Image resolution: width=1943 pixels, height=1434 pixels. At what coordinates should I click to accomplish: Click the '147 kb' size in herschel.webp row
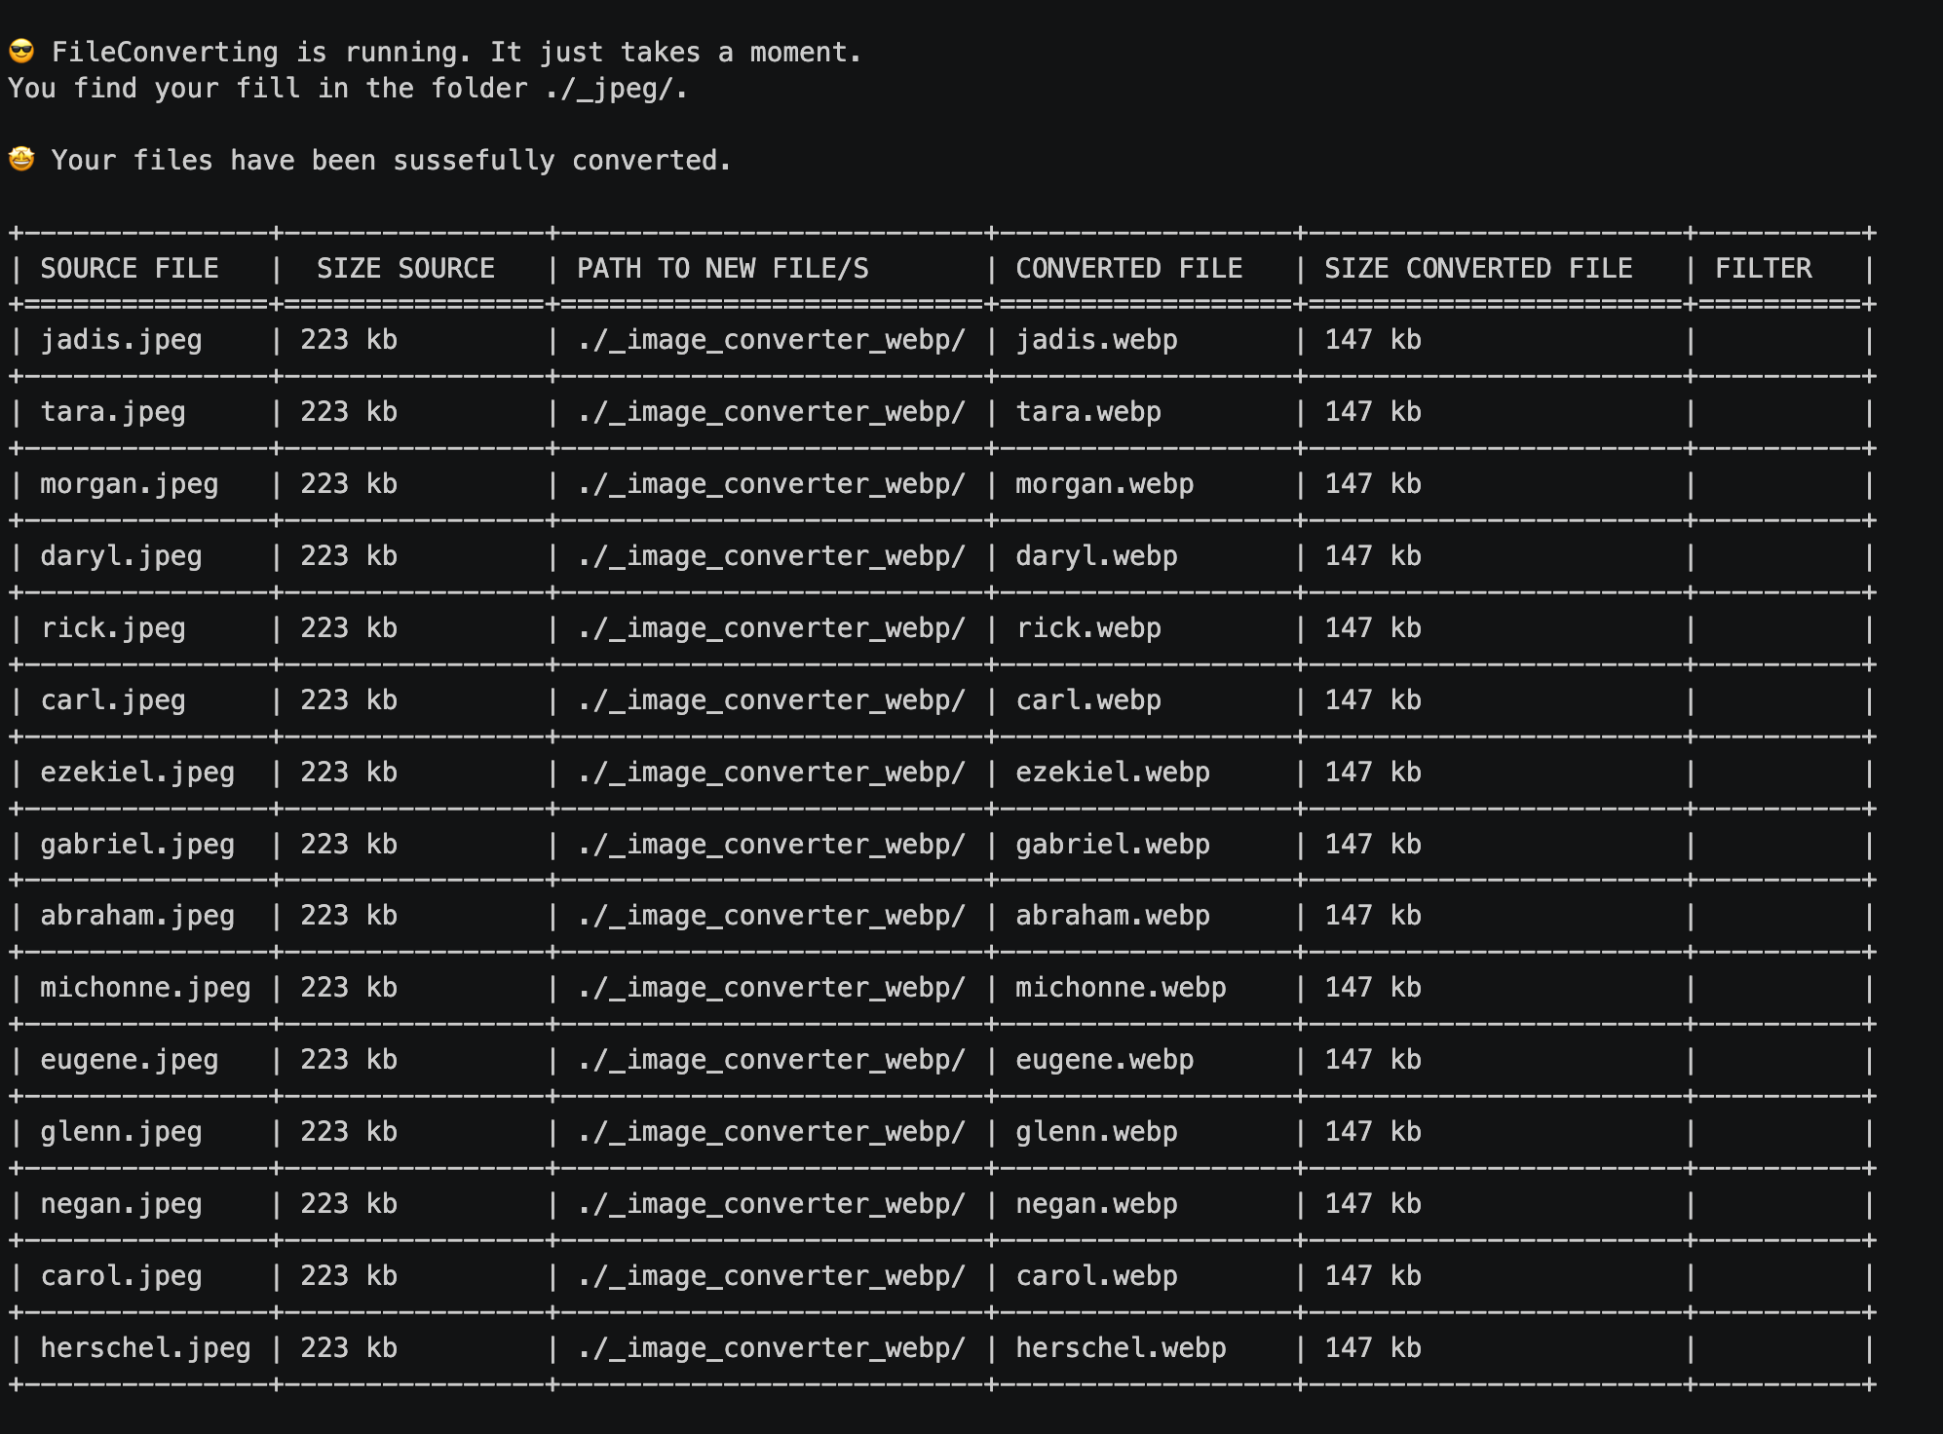click(1373, 1348)
